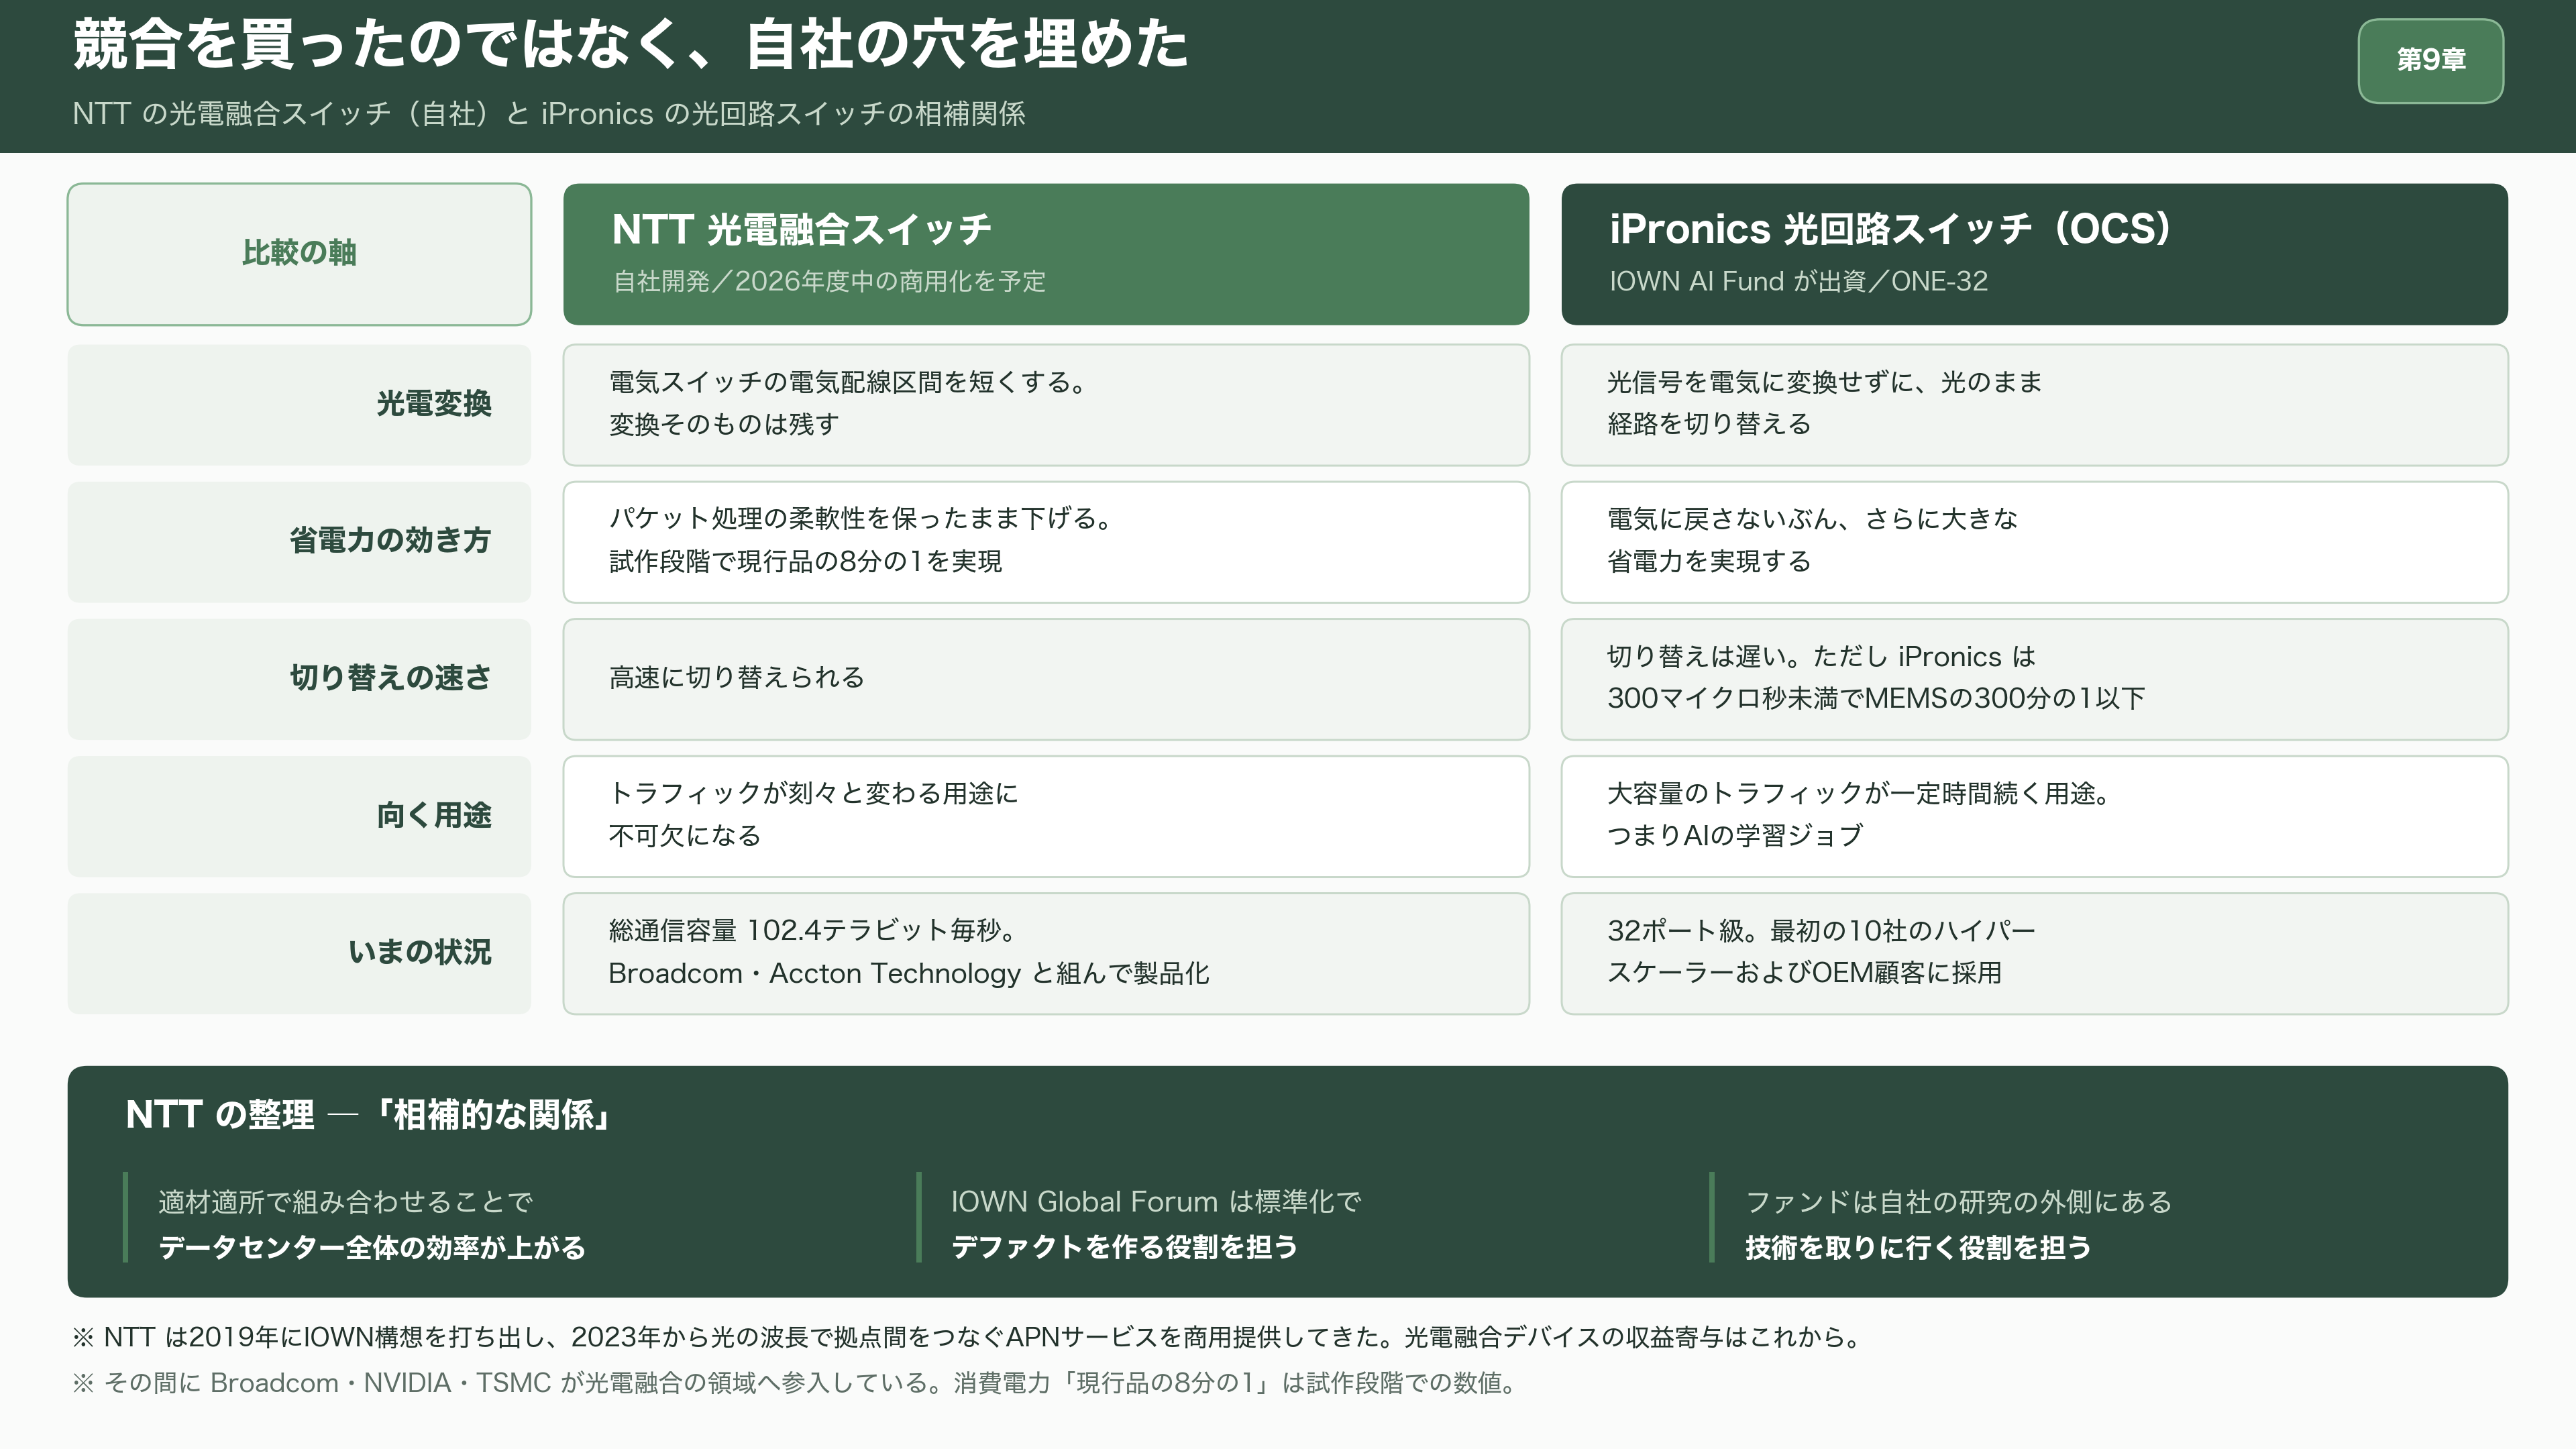Select the subtitle line about NTT と iPronics の相補関係
The width and height of the screenshot is (2576, 1449).
pyautogui.click(x=548, y=114)
